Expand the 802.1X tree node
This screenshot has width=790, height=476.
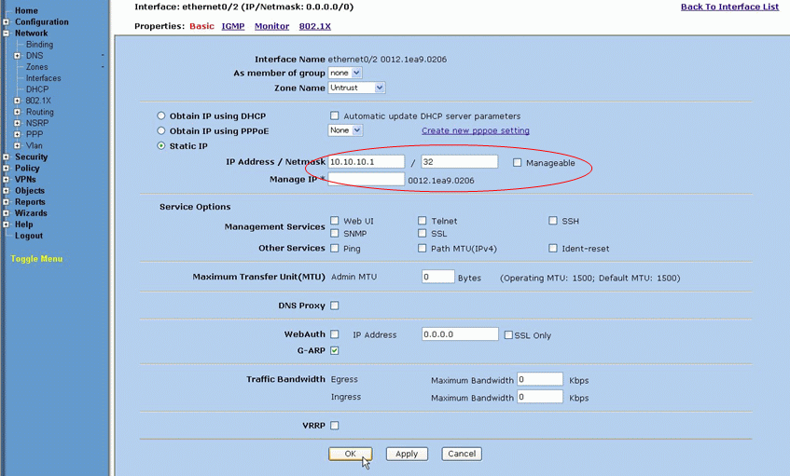17,101
